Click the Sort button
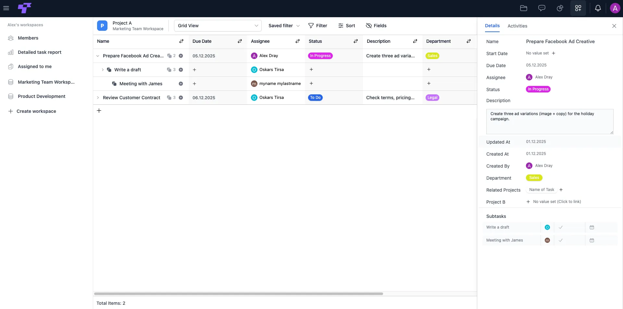This screenshot has height=309, width=623. click(346, 26)
